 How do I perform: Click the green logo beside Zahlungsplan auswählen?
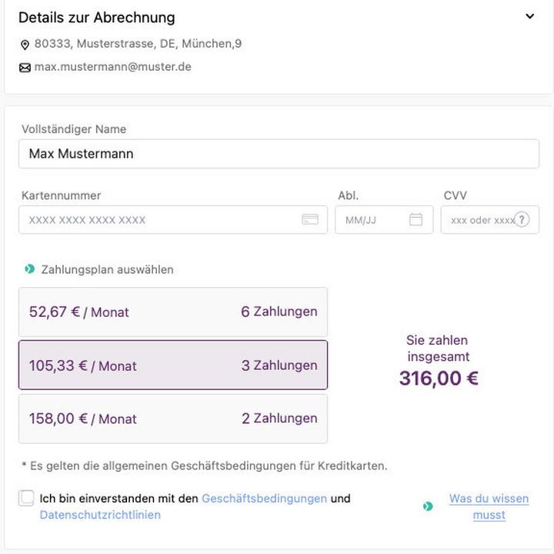(x=30, y=269)
